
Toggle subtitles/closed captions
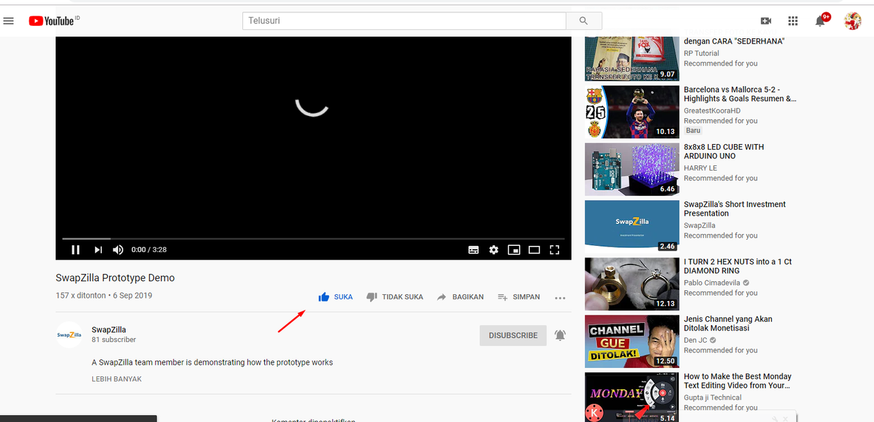tap(473, 250)
